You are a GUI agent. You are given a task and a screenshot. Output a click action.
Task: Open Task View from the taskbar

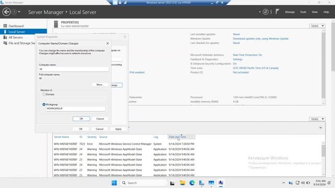coord(172,183)
